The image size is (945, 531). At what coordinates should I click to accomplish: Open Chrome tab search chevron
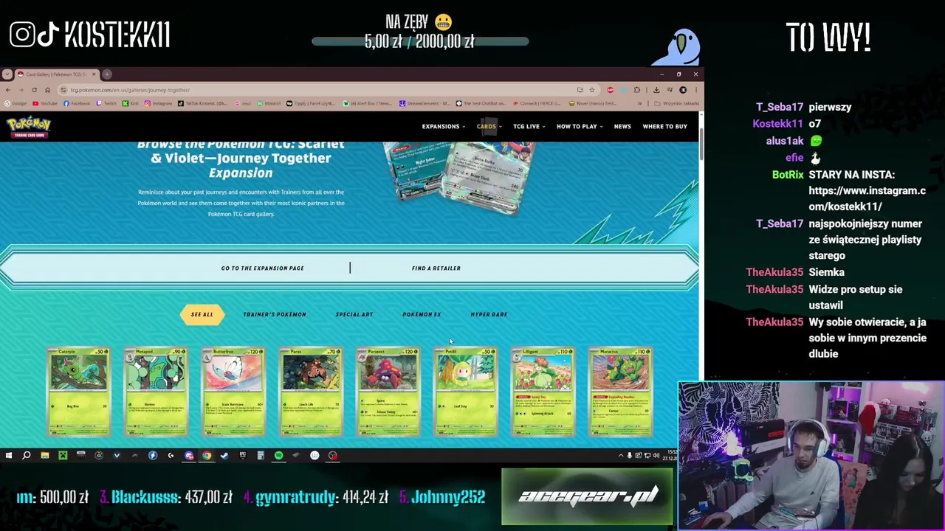pos(7,74)
